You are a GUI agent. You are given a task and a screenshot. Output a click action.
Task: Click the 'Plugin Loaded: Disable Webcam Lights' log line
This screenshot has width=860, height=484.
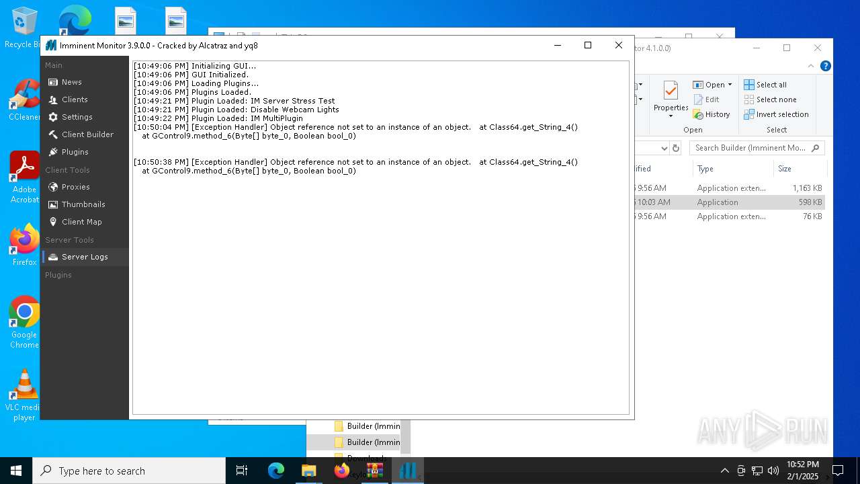236,110
